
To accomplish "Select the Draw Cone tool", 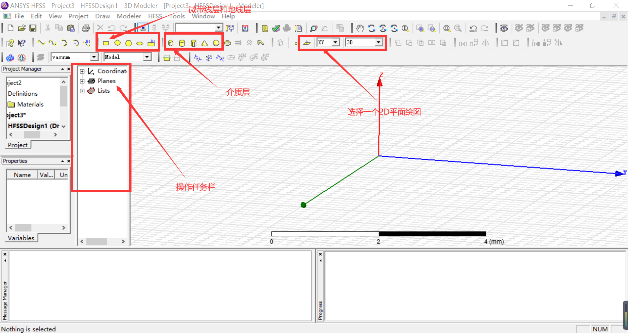I will click(x=204, y=43).
